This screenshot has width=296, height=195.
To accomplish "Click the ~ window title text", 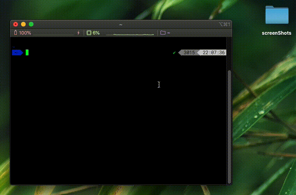I will click(121, 25).
